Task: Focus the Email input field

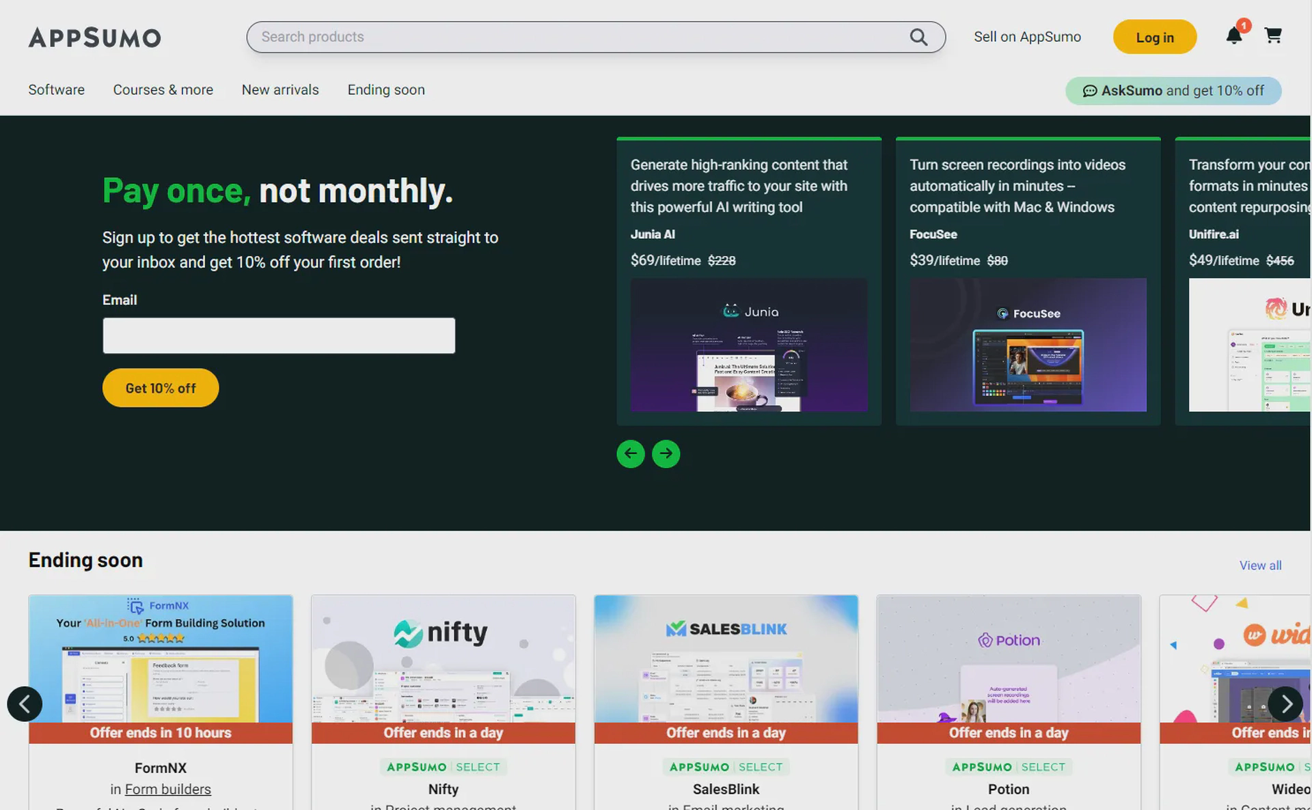Action: pyautogui.click(x=279, y=335)
